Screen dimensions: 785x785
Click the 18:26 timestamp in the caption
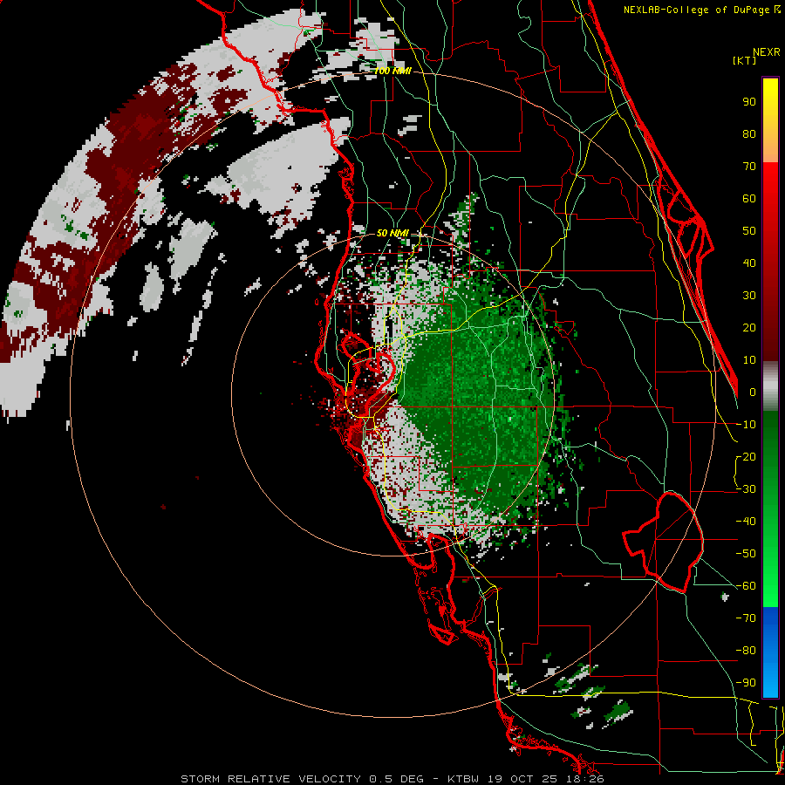click(587, 779)
